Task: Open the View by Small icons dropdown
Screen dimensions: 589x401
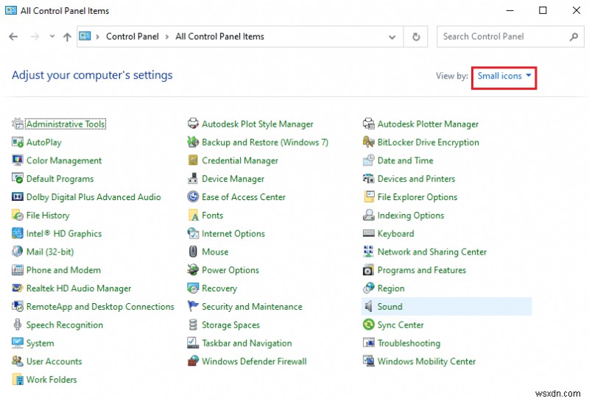Action: point(504,76)
